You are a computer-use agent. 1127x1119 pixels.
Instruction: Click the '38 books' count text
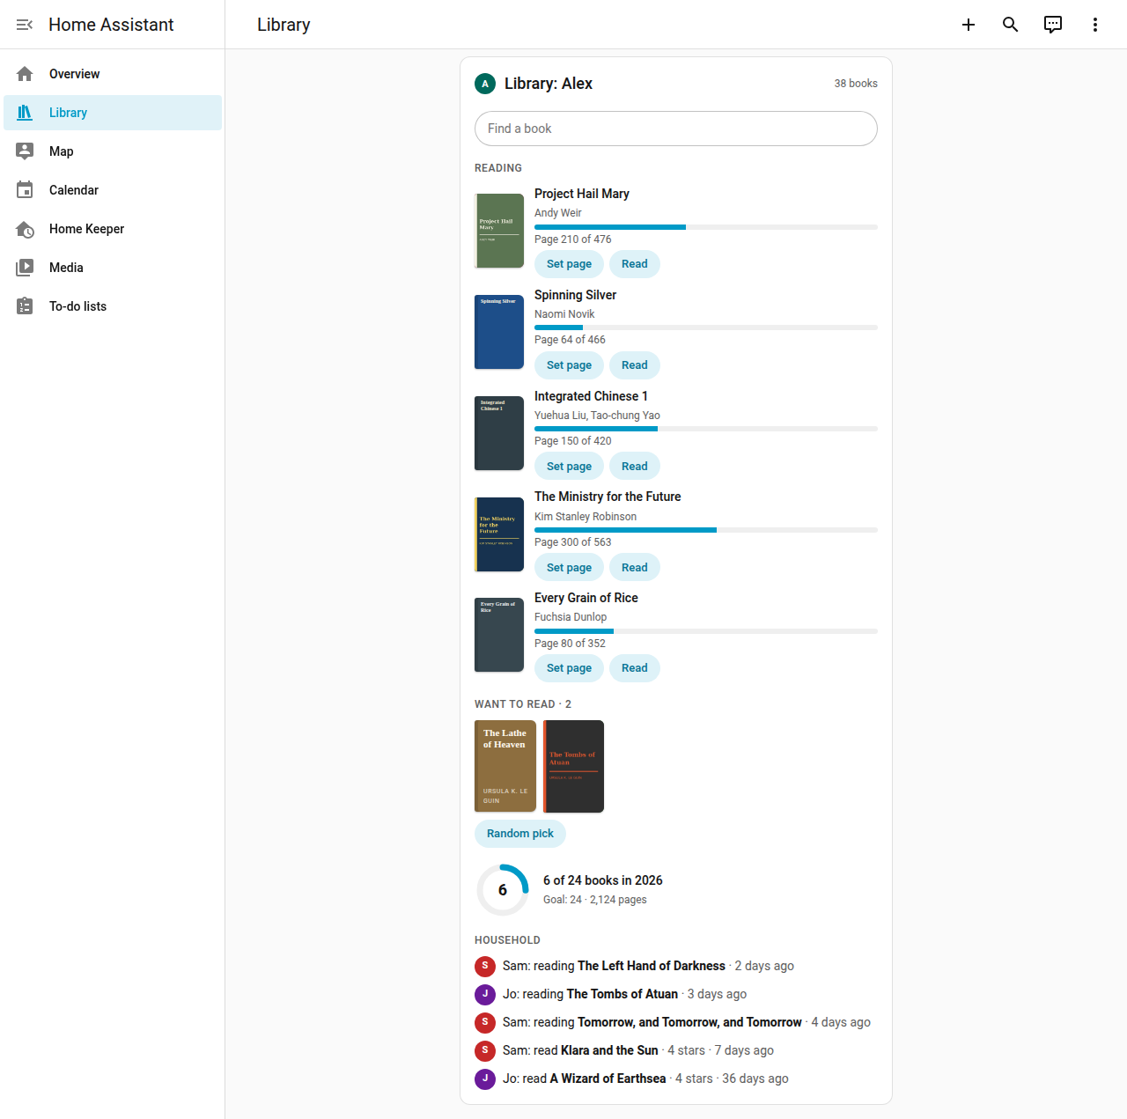click(856, 84)
